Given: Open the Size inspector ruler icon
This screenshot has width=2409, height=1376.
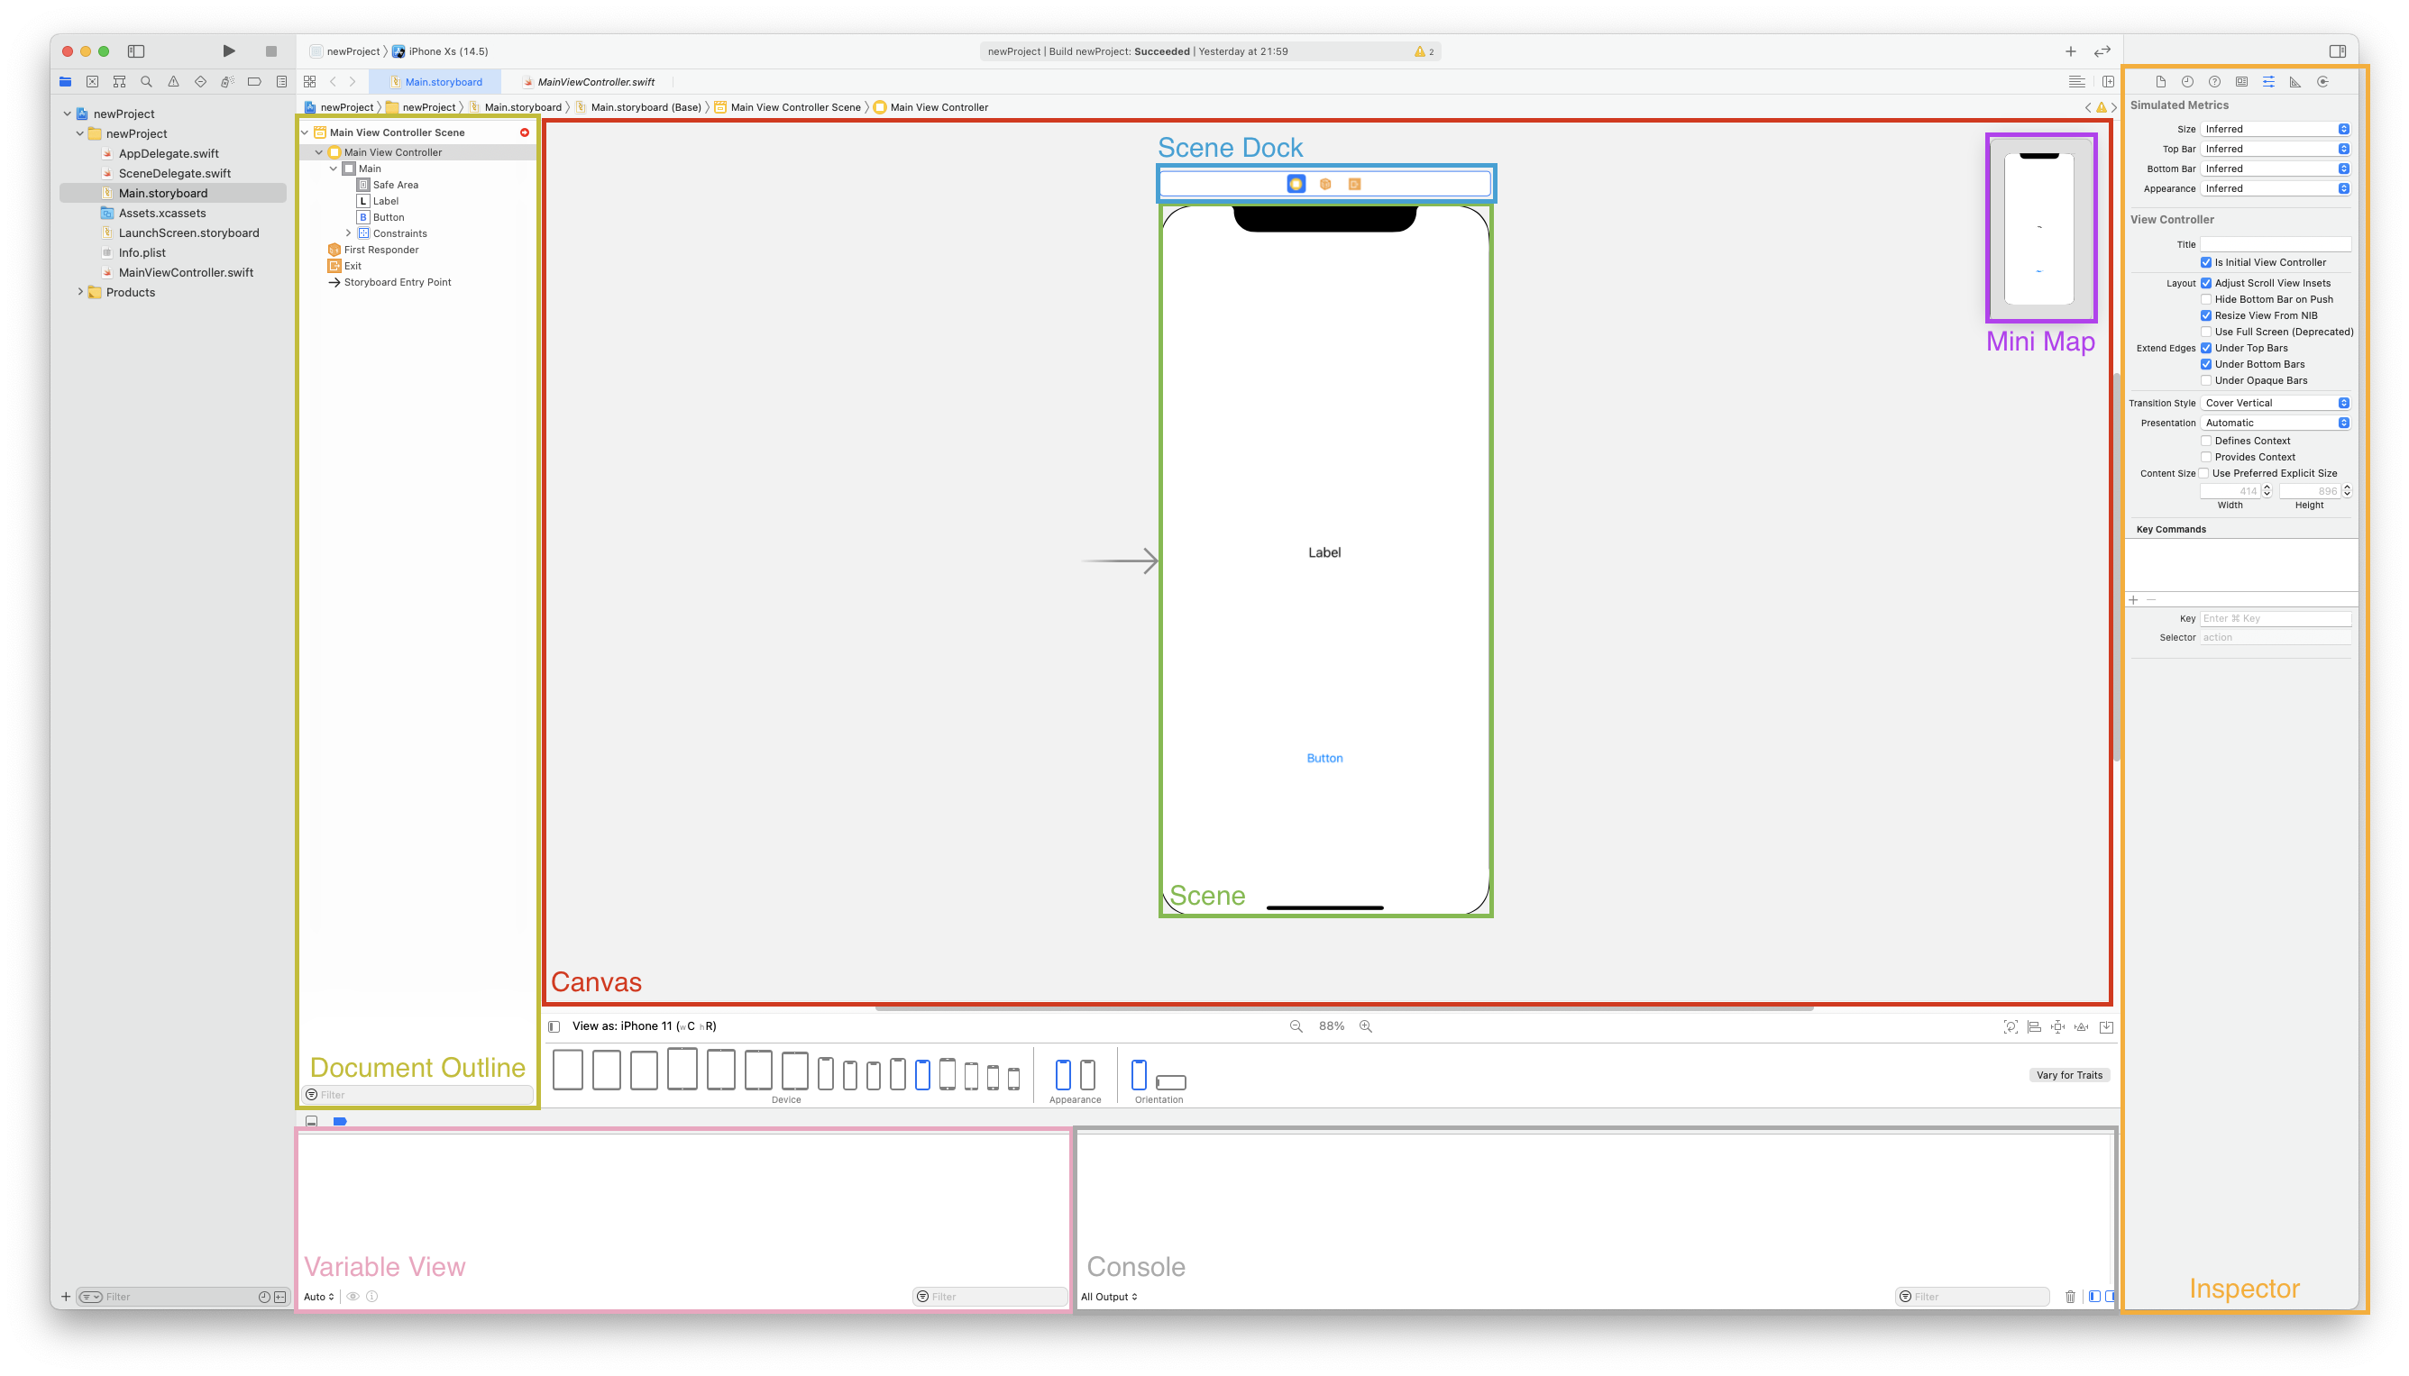Looking at the screenshot, I should pyautogui.click(x=2295, y=82).
